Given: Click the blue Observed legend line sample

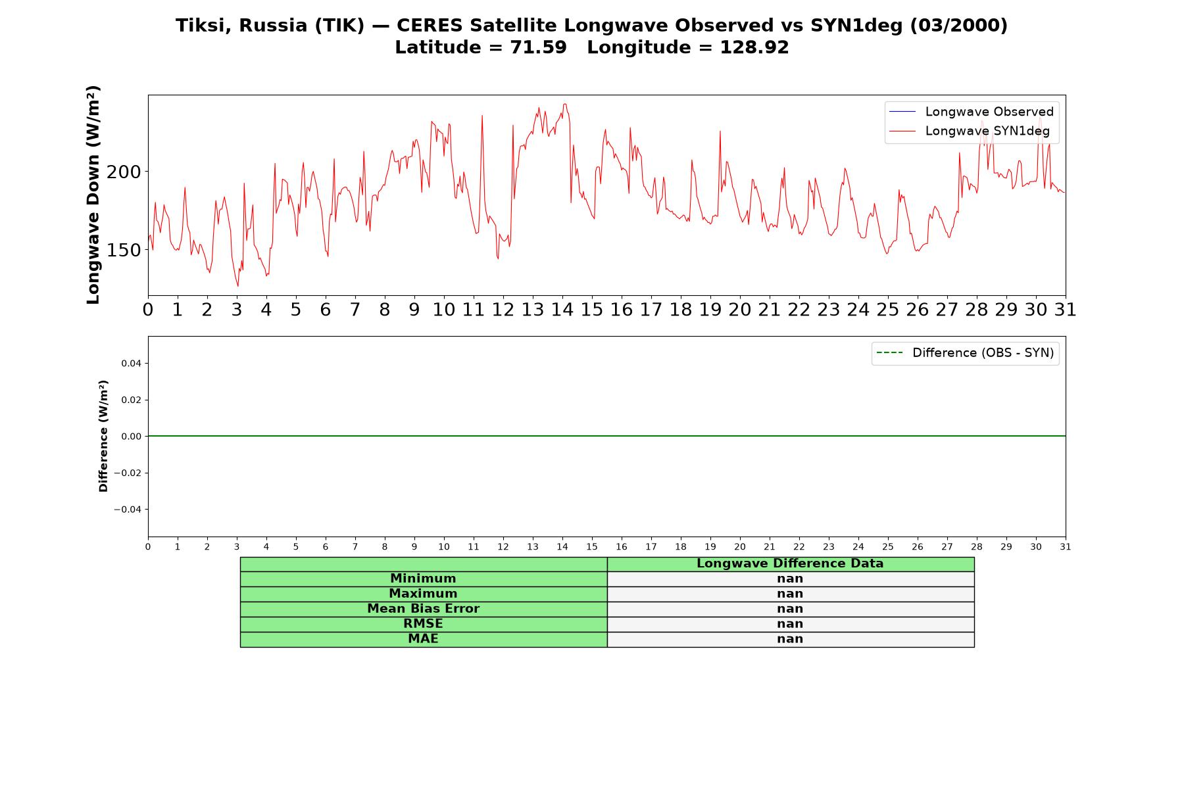Looking at the screenshot, I should click(x=902, y=112).
